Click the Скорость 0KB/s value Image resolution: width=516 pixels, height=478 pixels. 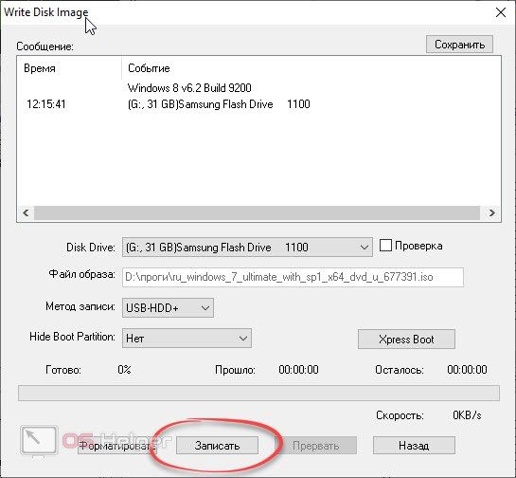point(467,415)
